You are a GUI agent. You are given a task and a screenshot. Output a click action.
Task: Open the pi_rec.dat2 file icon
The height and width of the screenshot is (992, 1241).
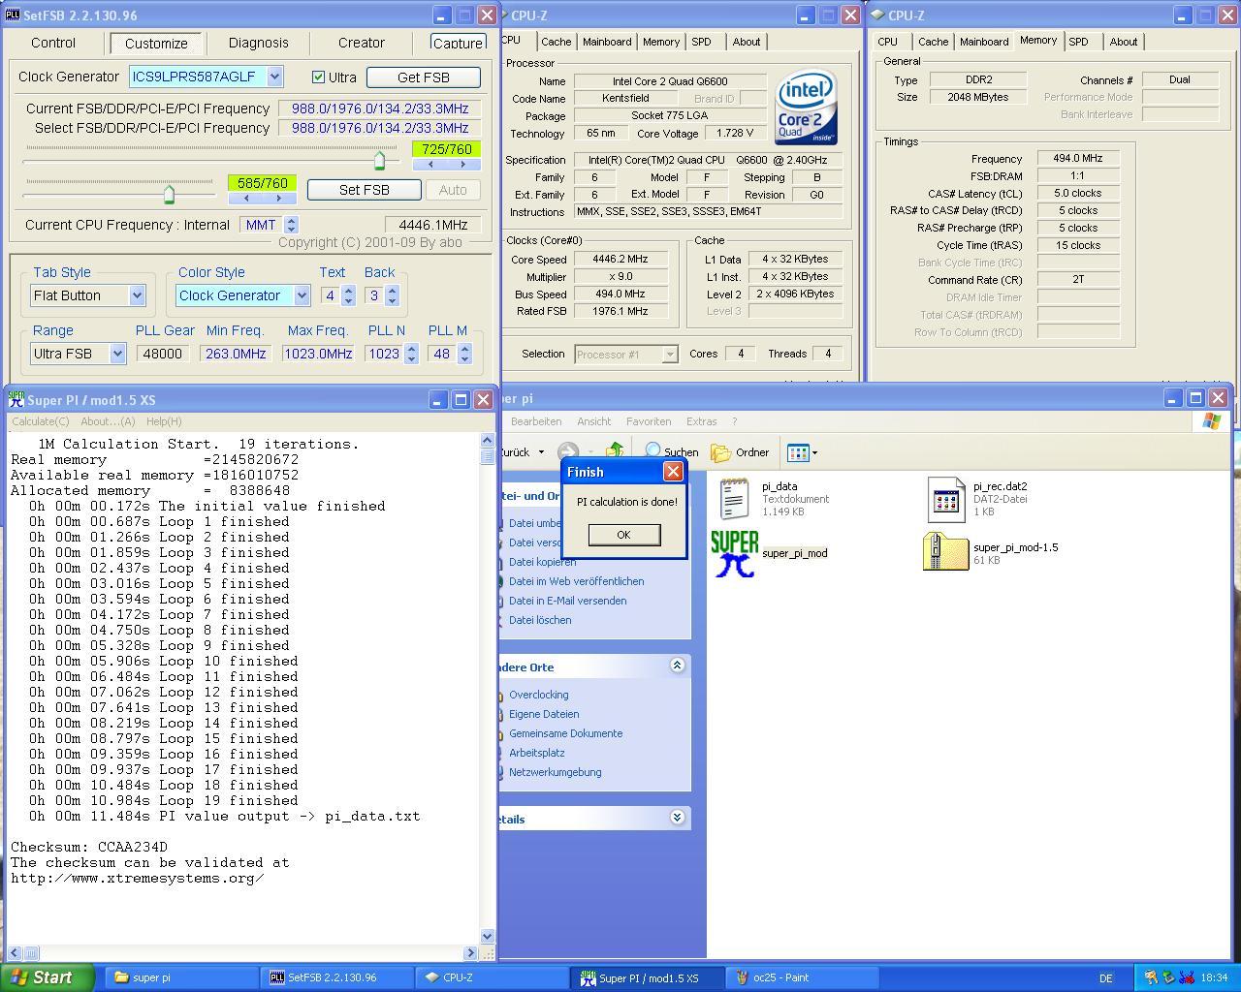(945, 499)
